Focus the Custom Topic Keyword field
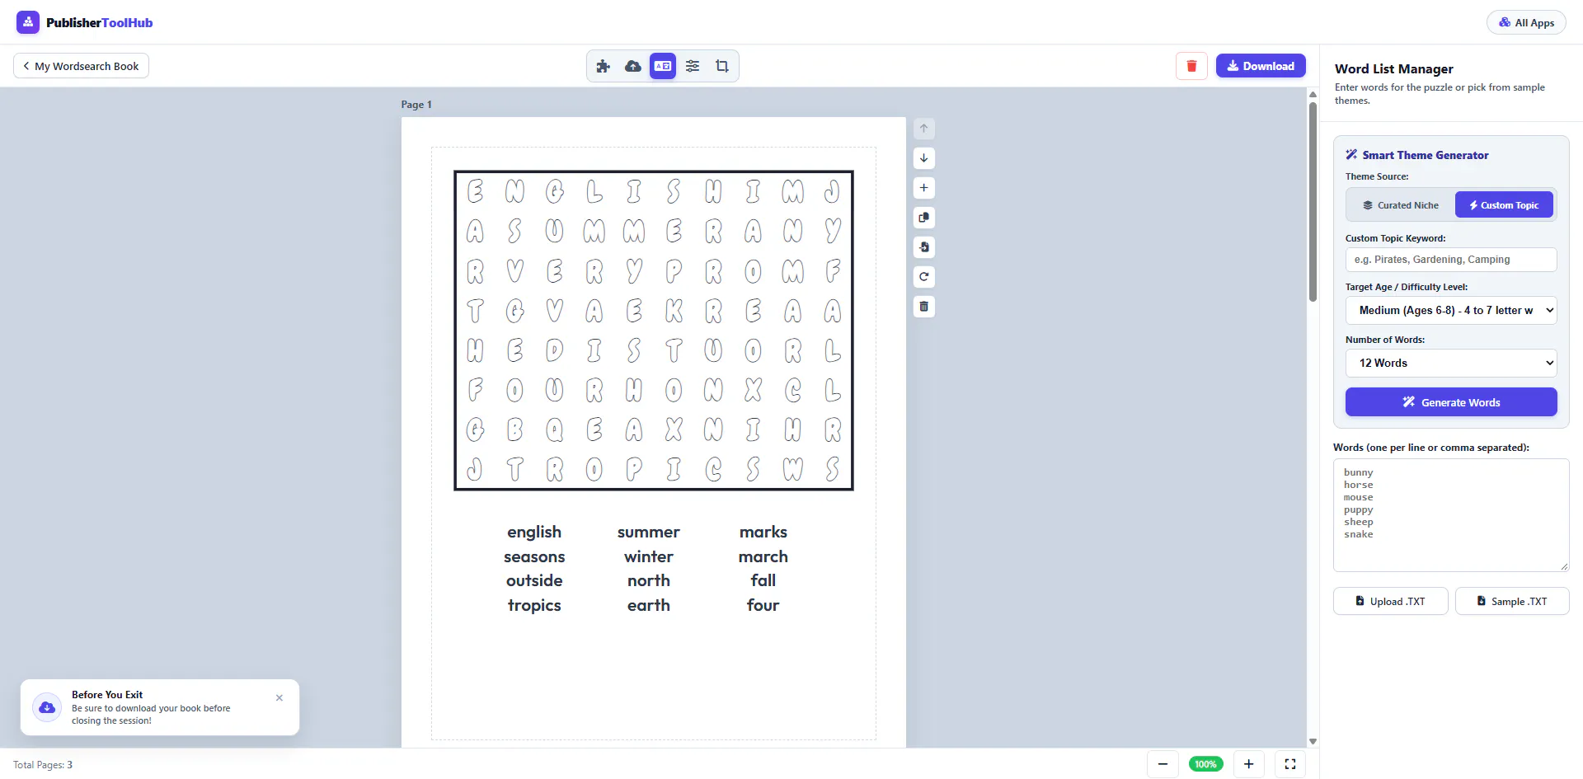This screenshot has width=1583, height=779. point(1451,260)
